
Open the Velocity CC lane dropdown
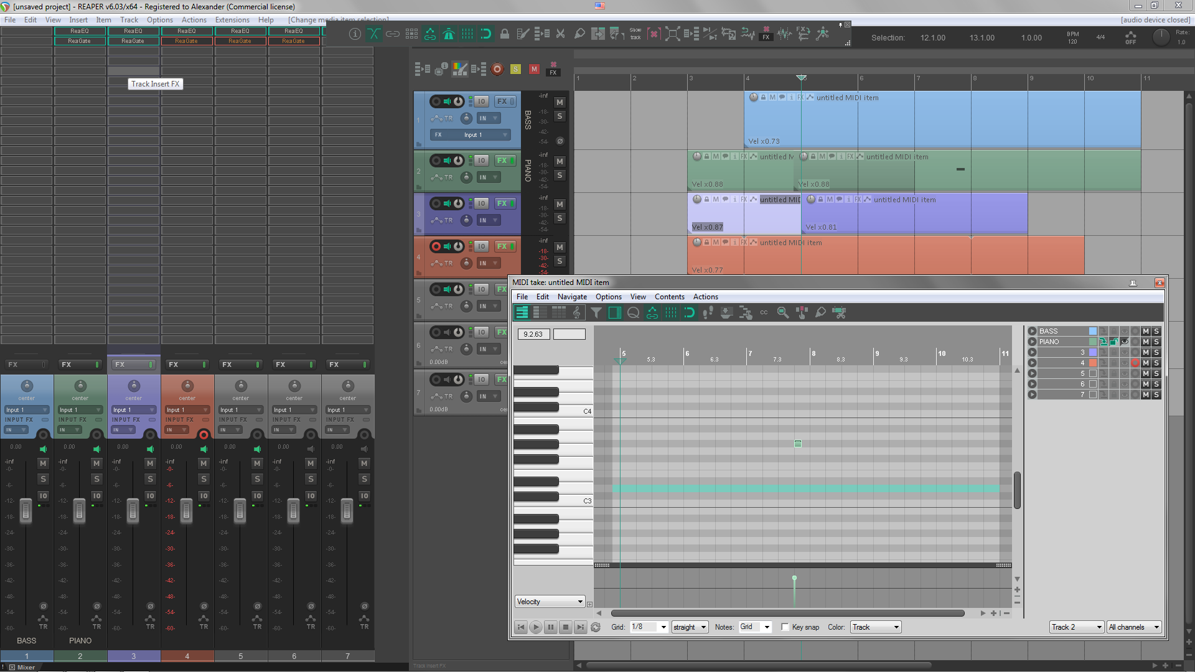pyautogui.click(x=550, y=602)
